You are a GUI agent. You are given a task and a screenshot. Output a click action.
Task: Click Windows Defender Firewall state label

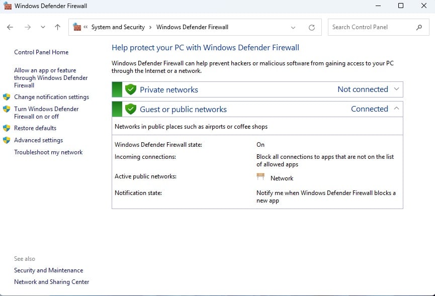158,145
